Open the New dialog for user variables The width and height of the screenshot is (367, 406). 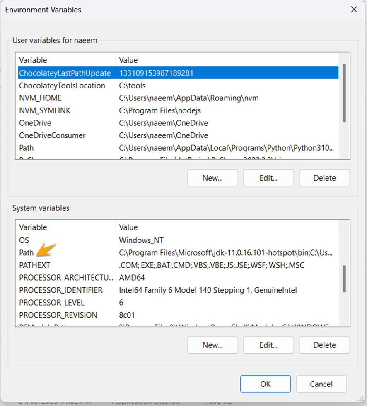[212, 178]
